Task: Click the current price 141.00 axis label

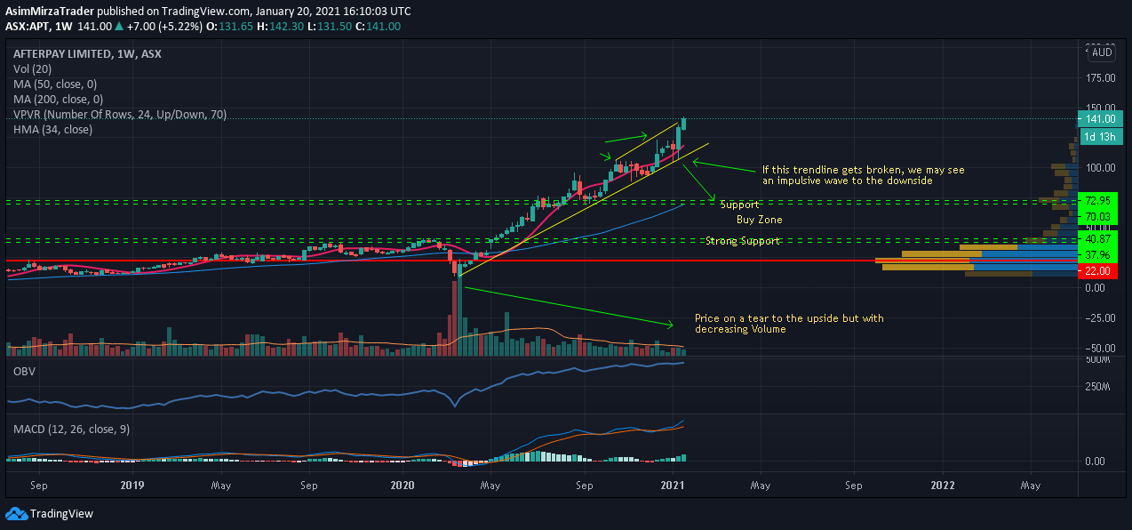Action: point(1100,119)
